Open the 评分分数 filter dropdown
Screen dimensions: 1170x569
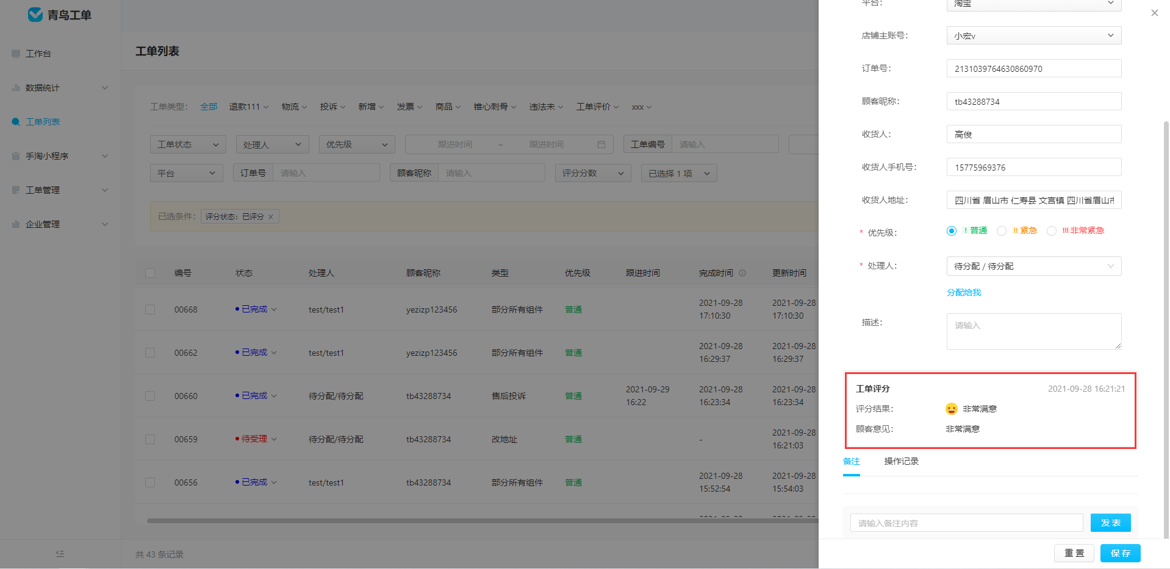click(593, 173)
